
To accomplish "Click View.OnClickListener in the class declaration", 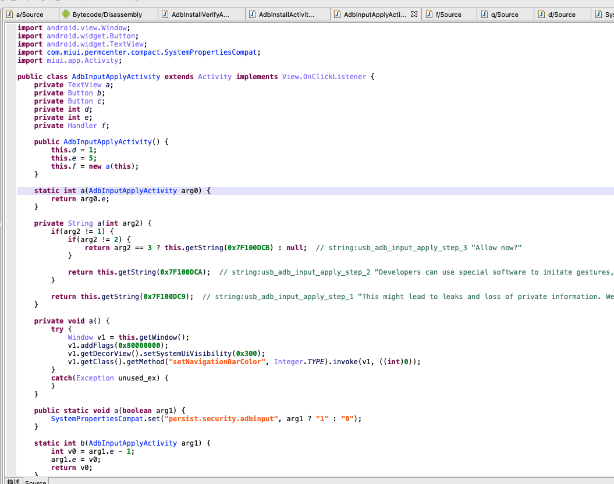I will 324,77.
